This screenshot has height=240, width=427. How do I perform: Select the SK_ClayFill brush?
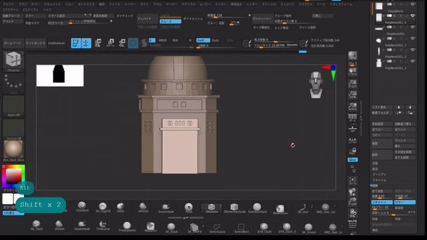click(x=103, y=207)
